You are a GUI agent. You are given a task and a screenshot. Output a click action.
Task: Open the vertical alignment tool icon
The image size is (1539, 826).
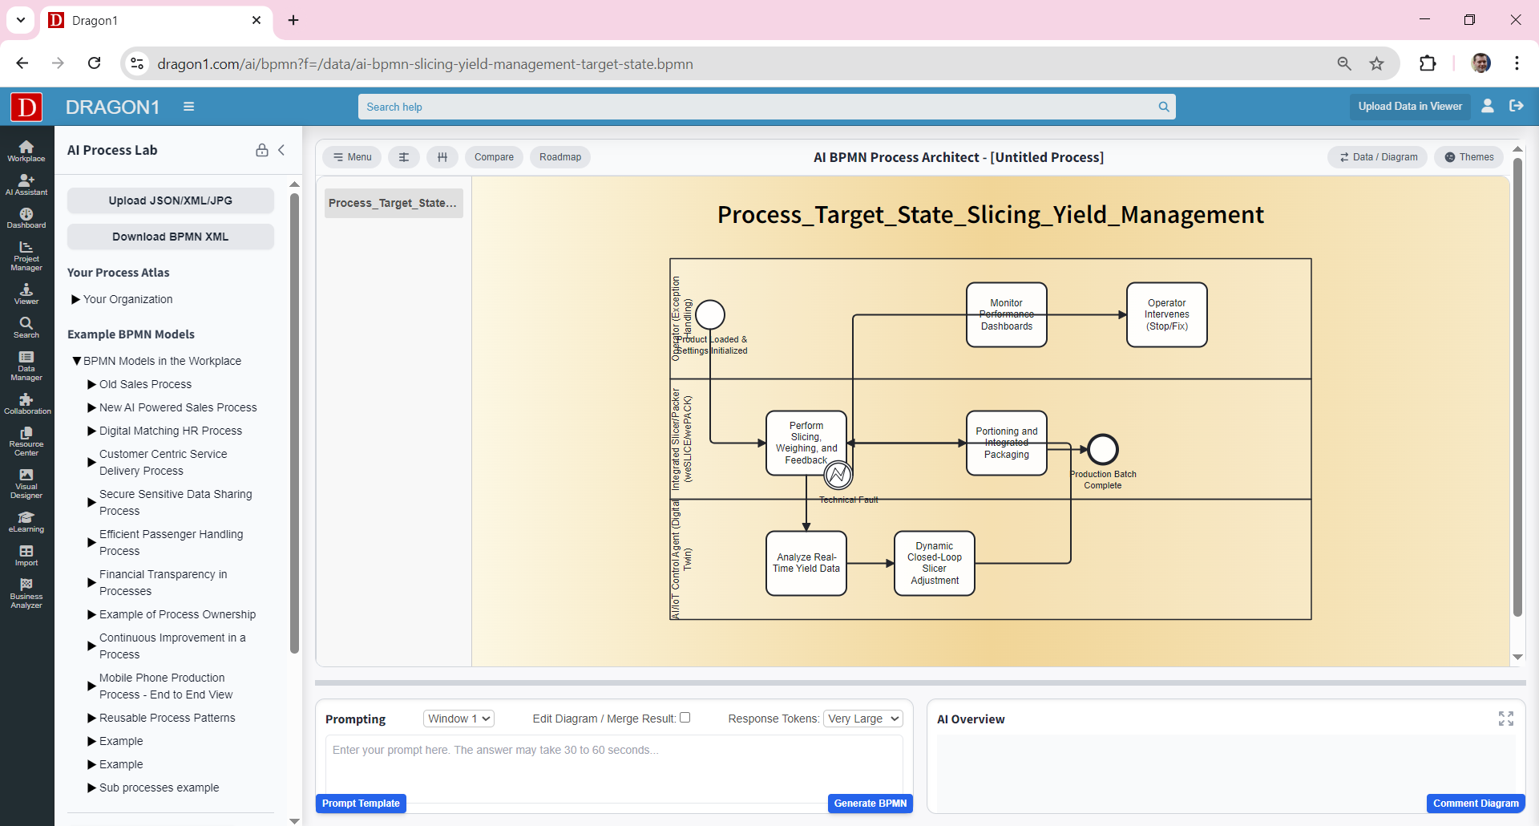click(442, 157)
